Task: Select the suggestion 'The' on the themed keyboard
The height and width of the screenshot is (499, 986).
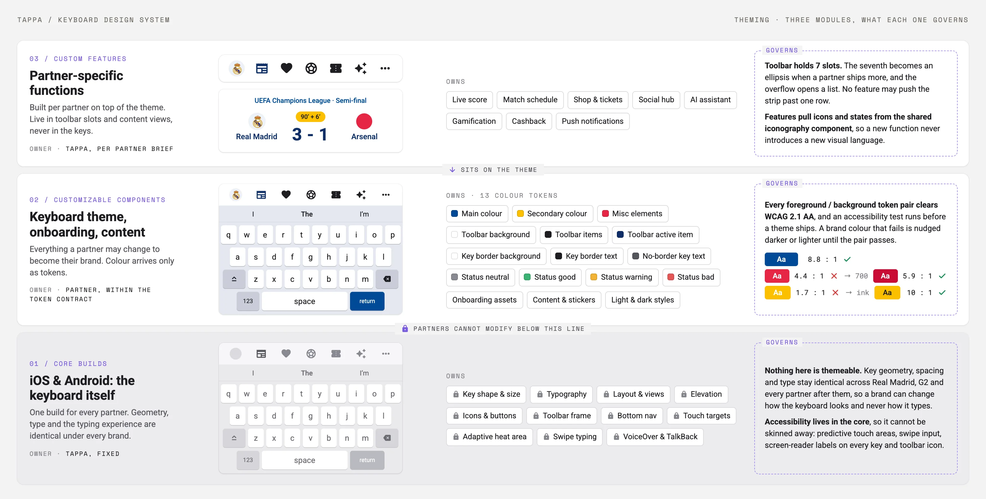Action: [307, 214]
